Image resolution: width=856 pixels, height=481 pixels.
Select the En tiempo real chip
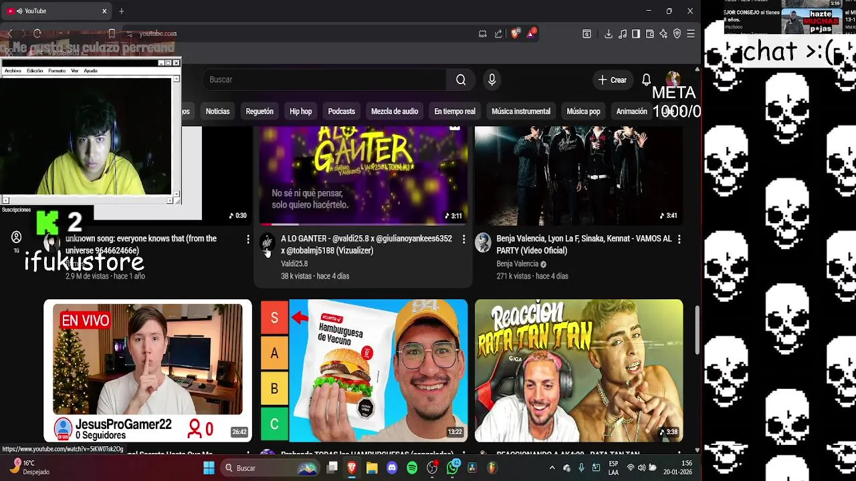(455, 112)
